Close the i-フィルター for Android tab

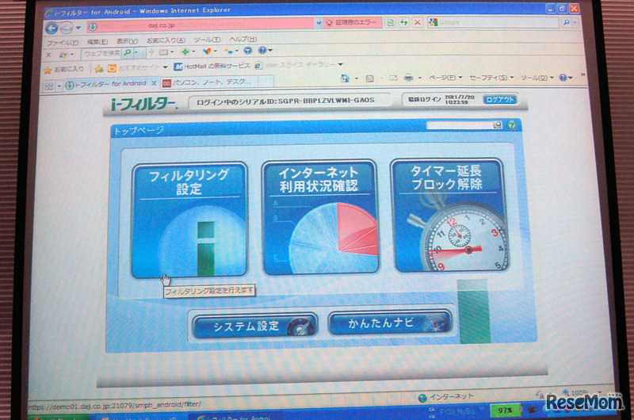(x=154, y=83)
